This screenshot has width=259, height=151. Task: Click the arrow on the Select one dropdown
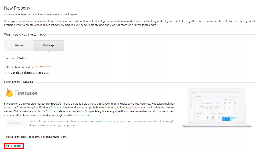coord(21,123)
